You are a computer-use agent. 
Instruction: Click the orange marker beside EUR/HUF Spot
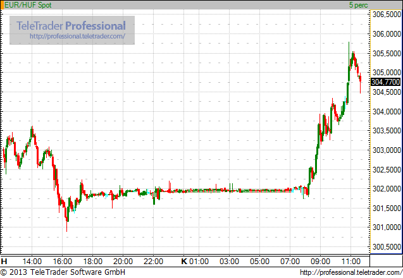click(x=3, y=5)
